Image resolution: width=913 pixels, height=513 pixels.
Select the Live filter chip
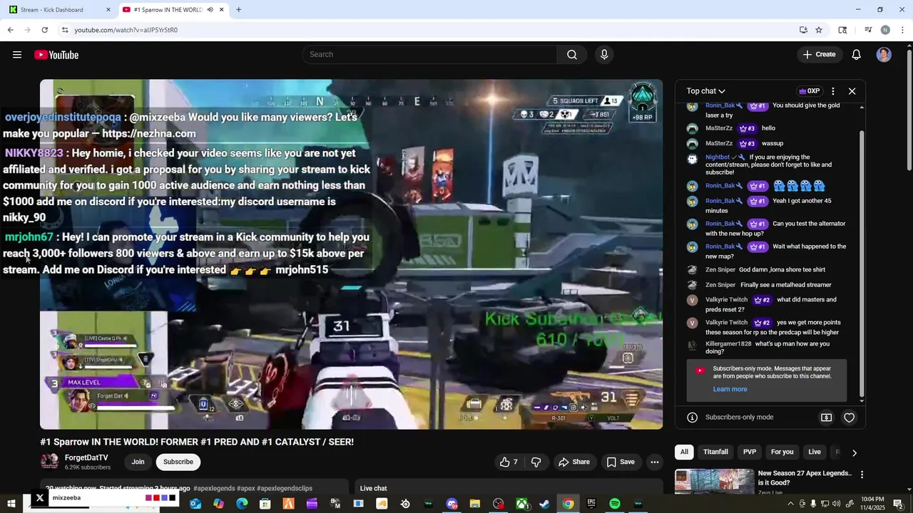815,452
